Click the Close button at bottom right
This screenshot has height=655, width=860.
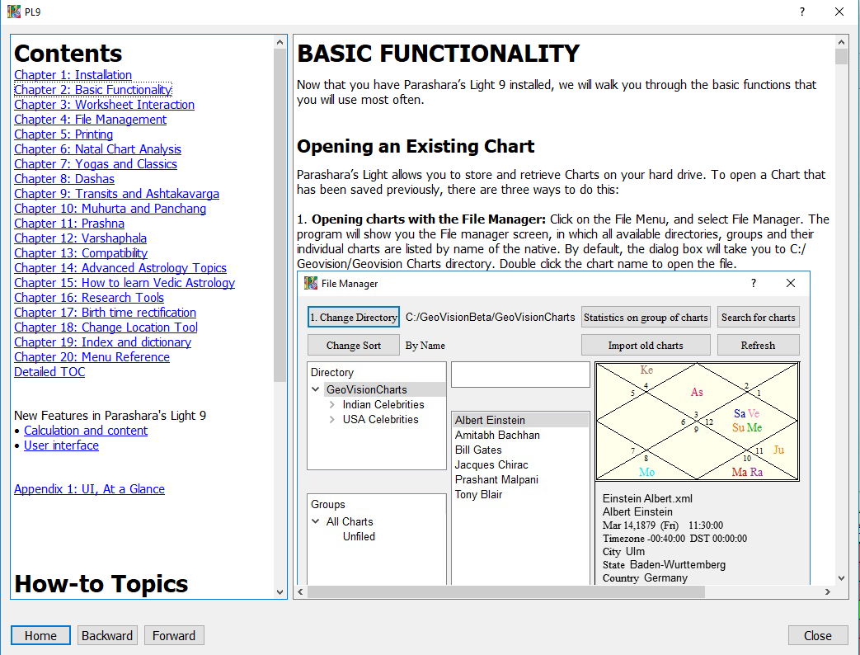point(817,635)
